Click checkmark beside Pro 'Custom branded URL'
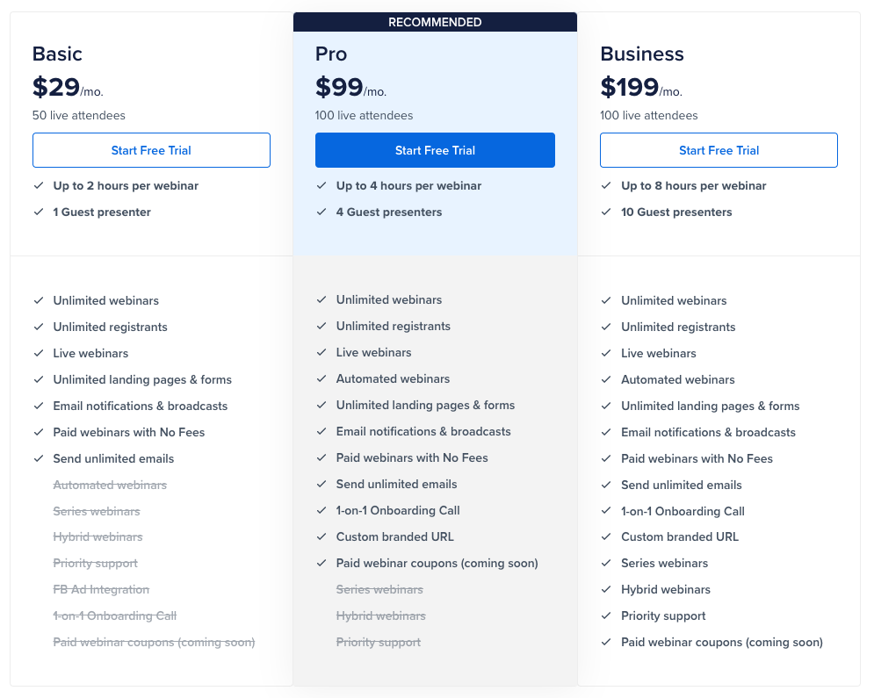 (321, 536)
